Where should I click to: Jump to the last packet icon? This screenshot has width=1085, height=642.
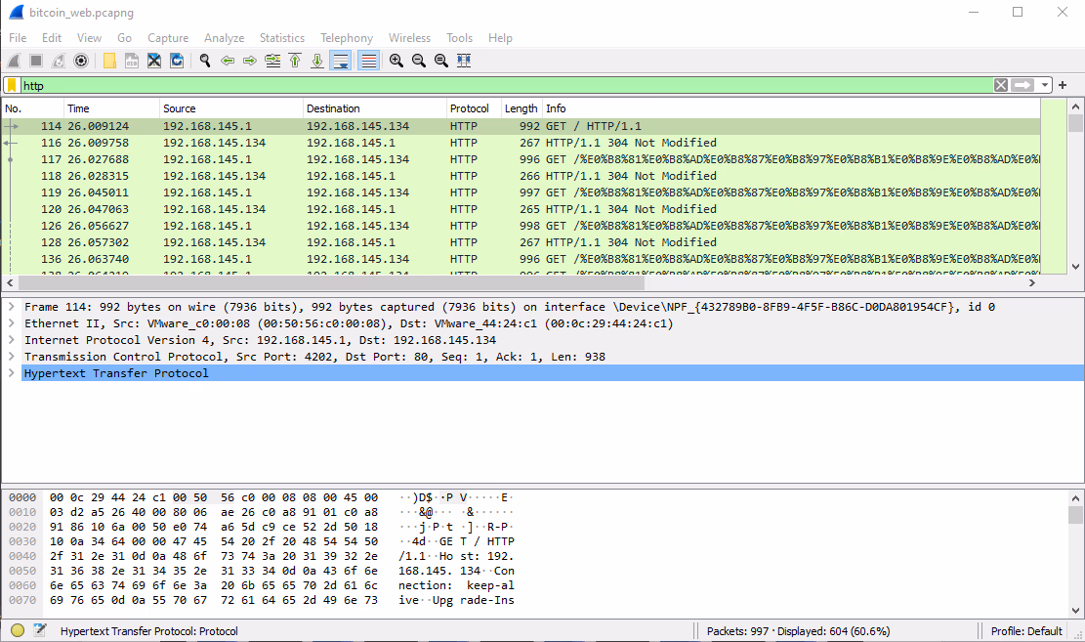tap(317, 61)
